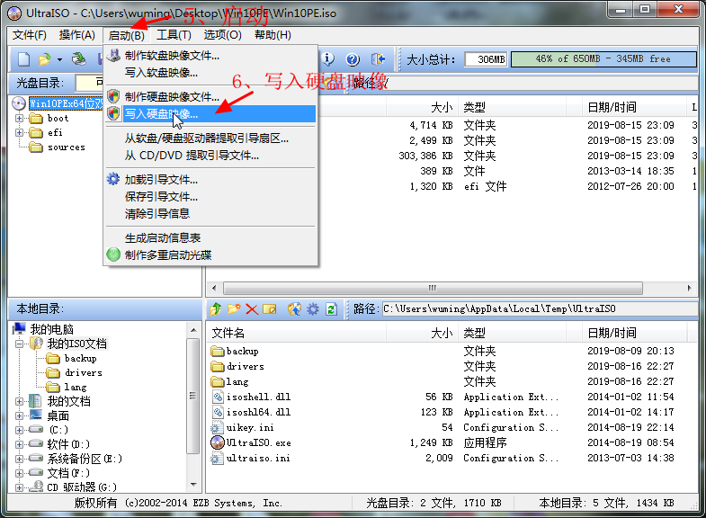Image resolution: width=706 pixels, height=518 pixels.
Task: Click the UltraISO.exe application icon
Action: (218, 442)
